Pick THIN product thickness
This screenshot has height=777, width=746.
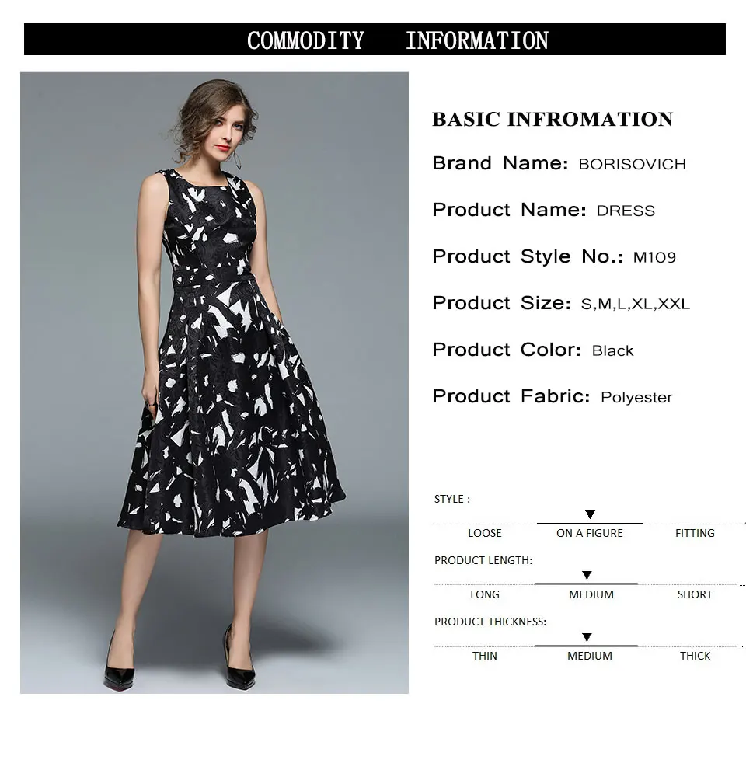[485, 656]
